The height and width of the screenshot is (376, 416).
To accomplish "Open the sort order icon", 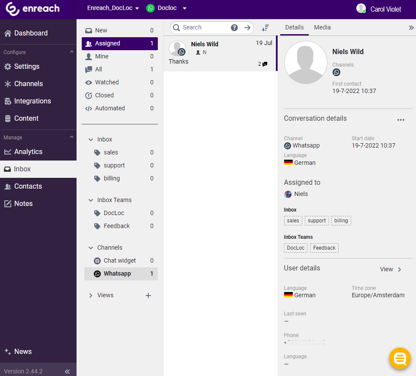I will point(266,28).
